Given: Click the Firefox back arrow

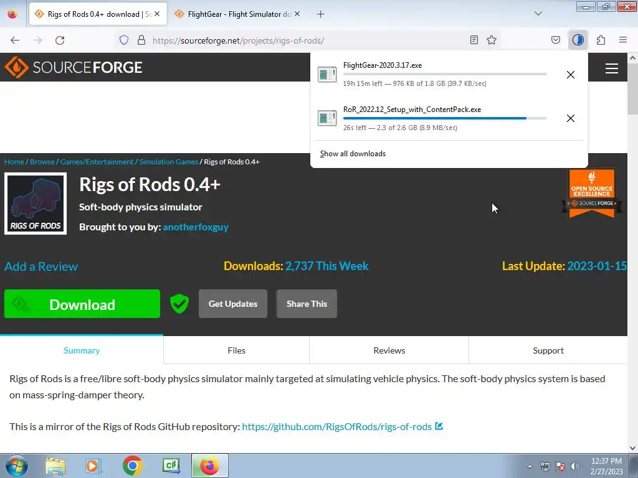Looking at the screenshot, I should [15, 40].
